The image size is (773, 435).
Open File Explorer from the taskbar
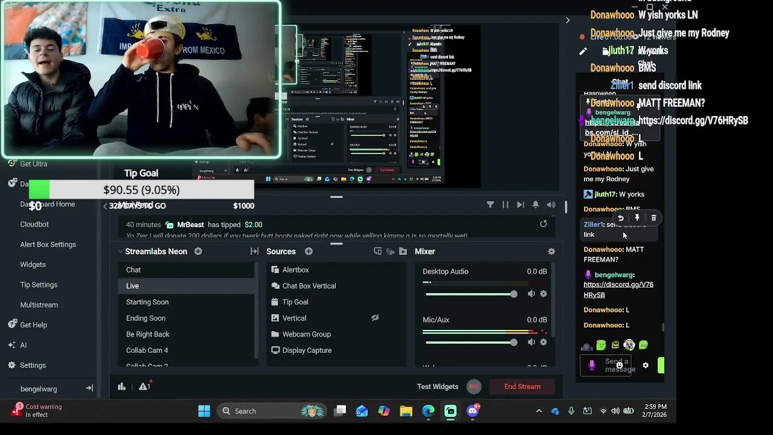406,411
